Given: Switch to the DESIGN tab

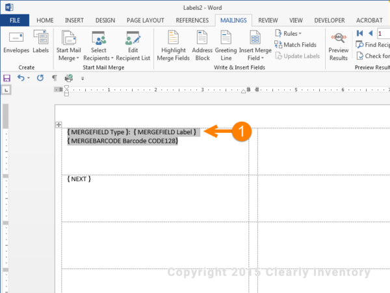Looking at the screenshot, I should (105, 20).
